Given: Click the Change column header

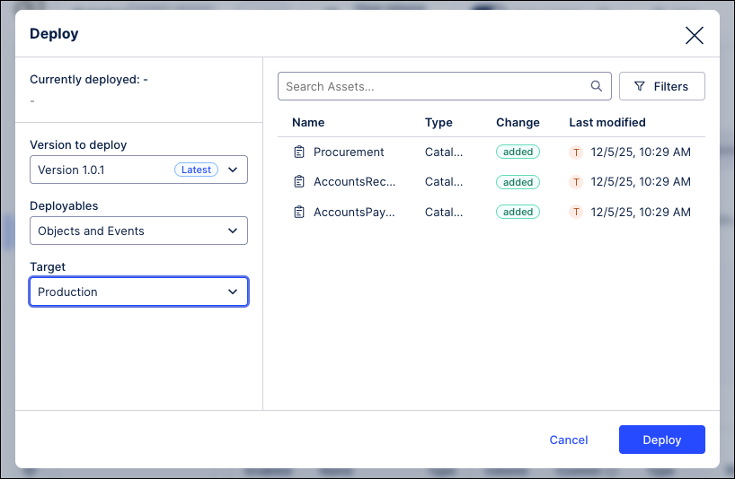Looking at the screenshot, I should (518, 123).
